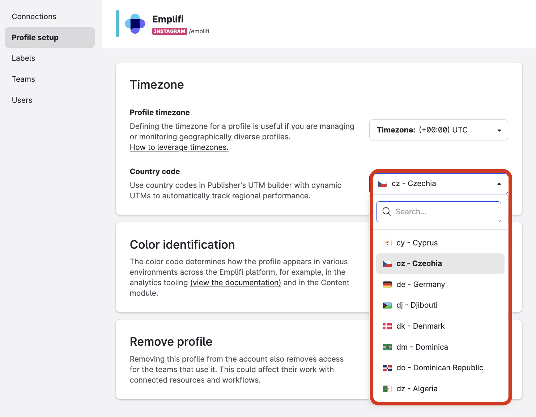This screenshot has height=417, width=536.
Task: Click the Country code label
Action: click(x=155, y=172)
